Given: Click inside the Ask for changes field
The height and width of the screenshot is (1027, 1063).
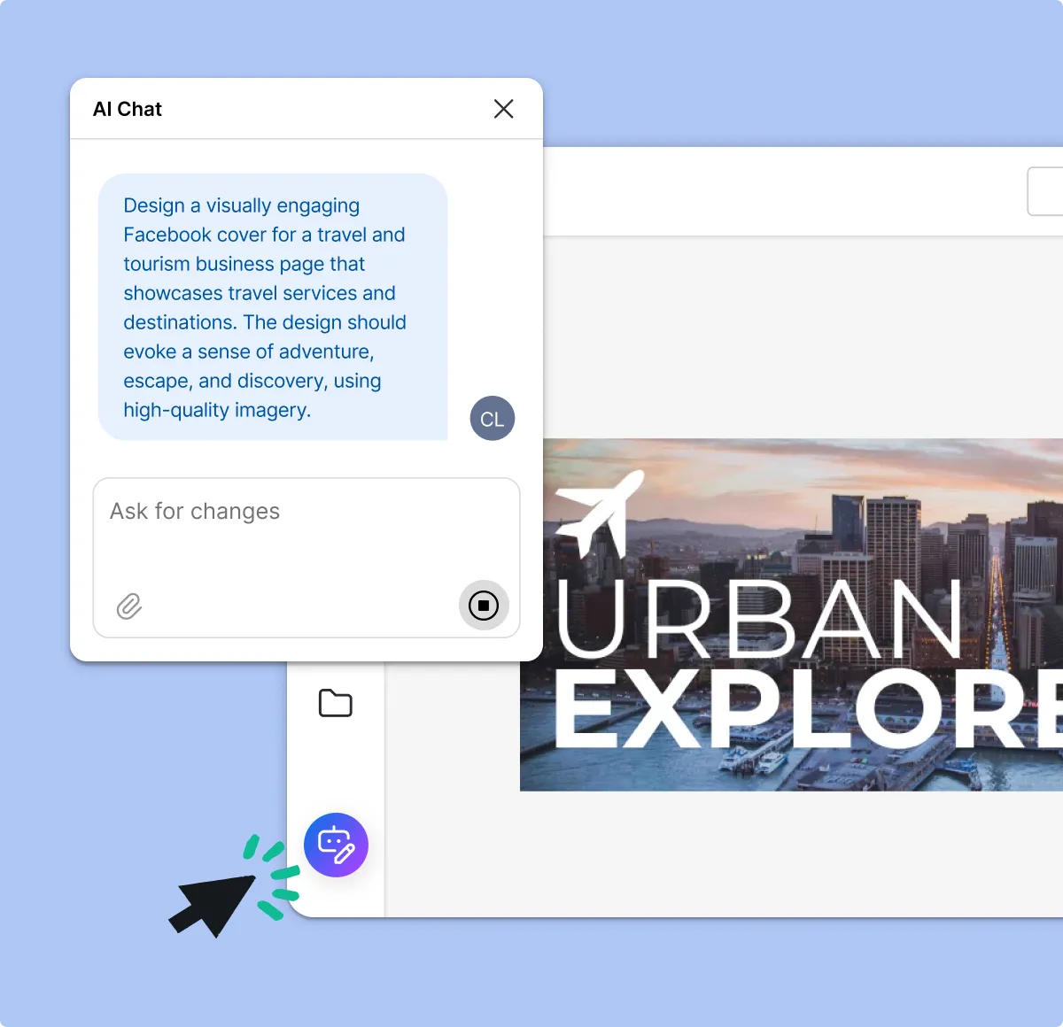Looking at the screenshot, I should pos(266,522).
